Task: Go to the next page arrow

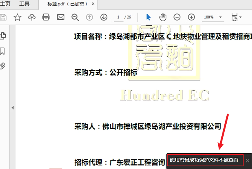Action: 104,17
